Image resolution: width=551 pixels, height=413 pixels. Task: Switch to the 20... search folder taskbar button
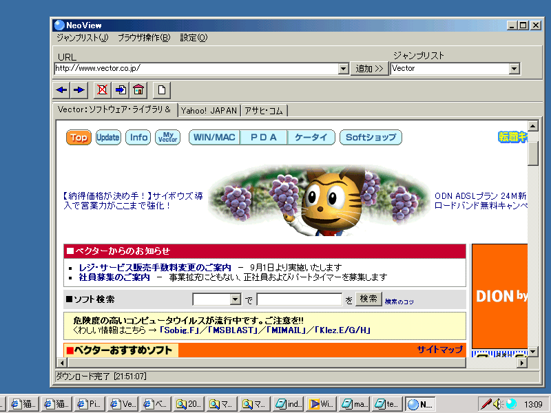click(x=189, y=404)
